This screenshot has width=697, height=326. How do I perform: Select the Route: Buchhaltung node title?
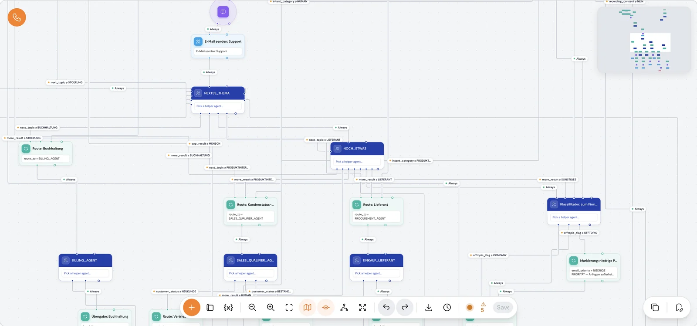click(47, 149)
